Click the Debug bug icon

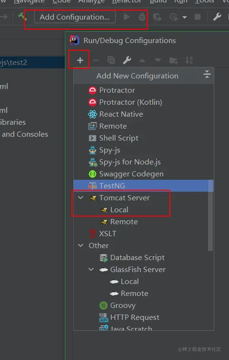[142, 17]
